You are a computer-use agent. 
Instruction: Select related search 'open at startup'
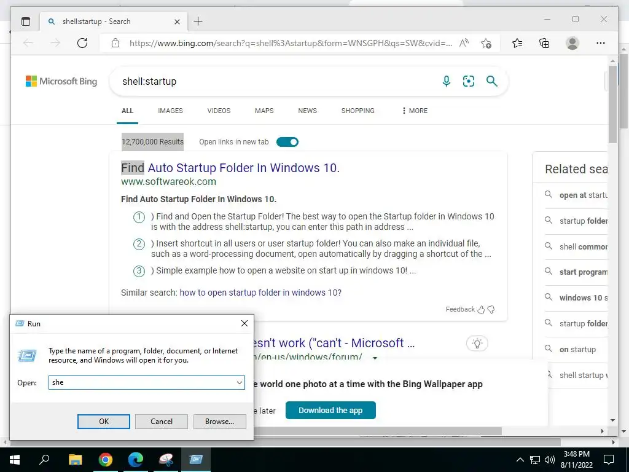coord(584,195)
